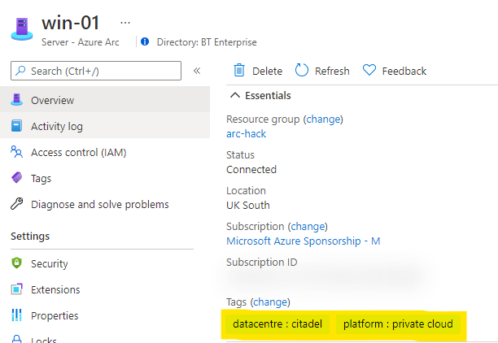Go to Tags in the sidebar
Image resolution: width=498 pixels, height=343 pixels.
click(41, 178)
